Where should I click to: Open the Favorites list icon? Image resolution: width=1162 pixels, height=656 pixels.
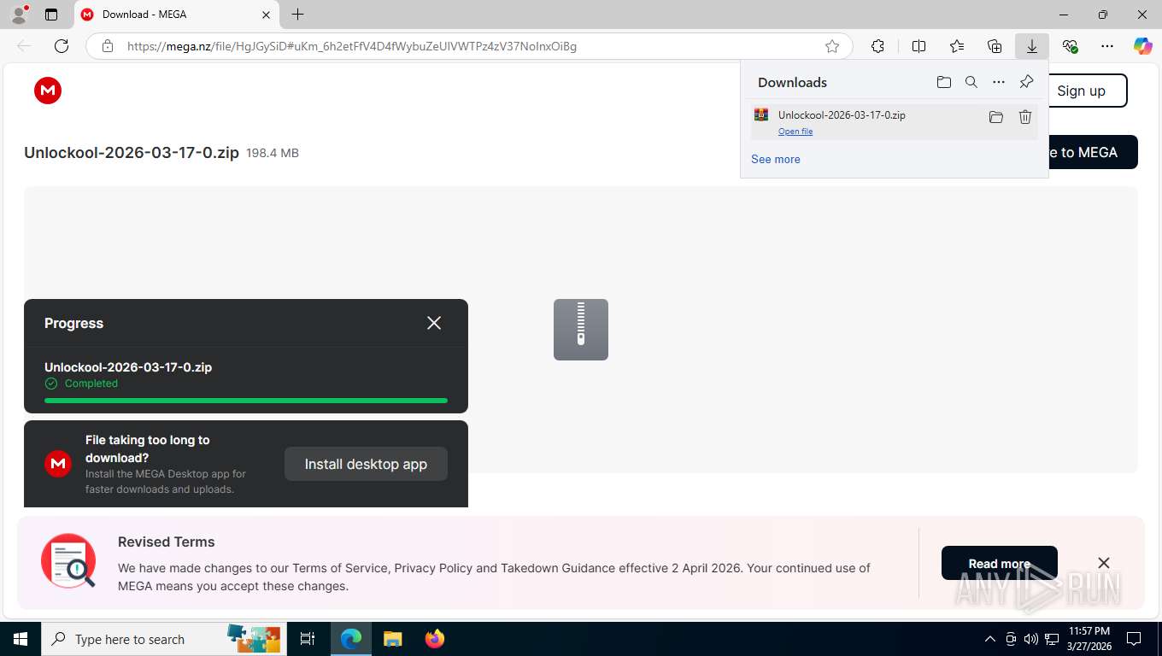click(957, 46)
